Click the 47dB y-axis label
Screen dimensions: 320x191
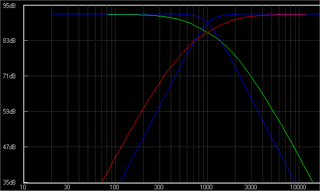(9, 147)
